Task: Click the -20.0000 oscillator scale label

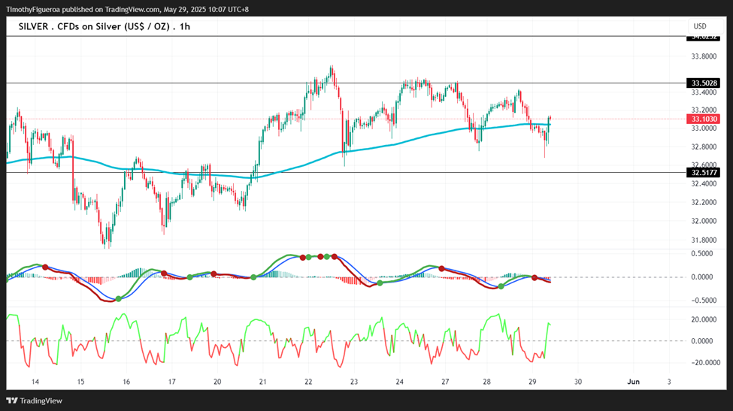Action: [701, 362]
